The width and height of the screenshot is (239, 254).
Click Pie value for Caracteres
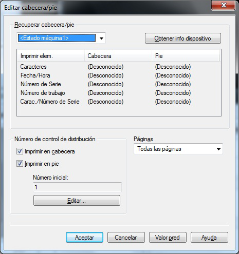173,67
